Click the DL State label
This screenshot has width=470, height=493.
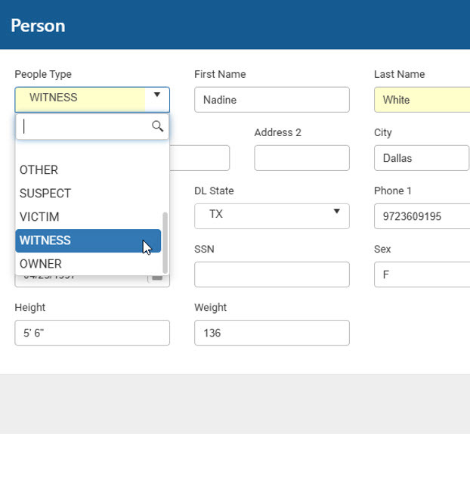[x=214, y=191]
